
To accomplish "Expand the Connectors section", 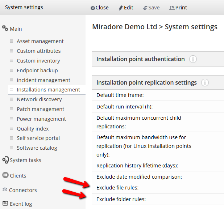I will tap(23, 190).
